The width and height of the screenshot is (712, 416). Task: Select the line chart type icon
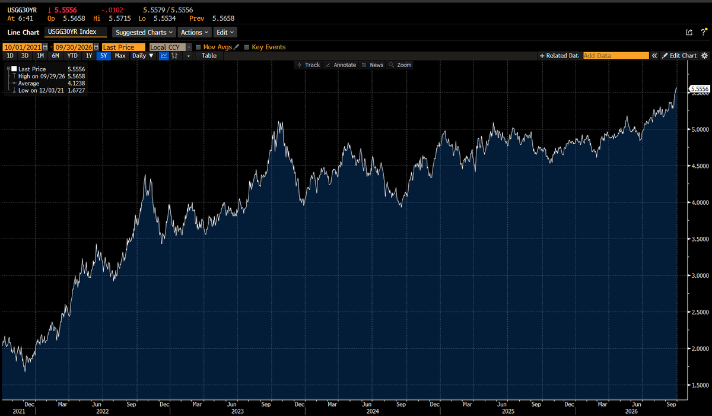click(164, 56)
